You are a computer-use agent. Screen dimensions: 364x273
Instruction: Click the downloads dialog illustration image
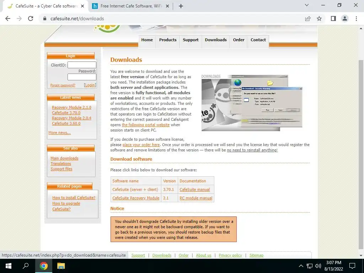252,103
